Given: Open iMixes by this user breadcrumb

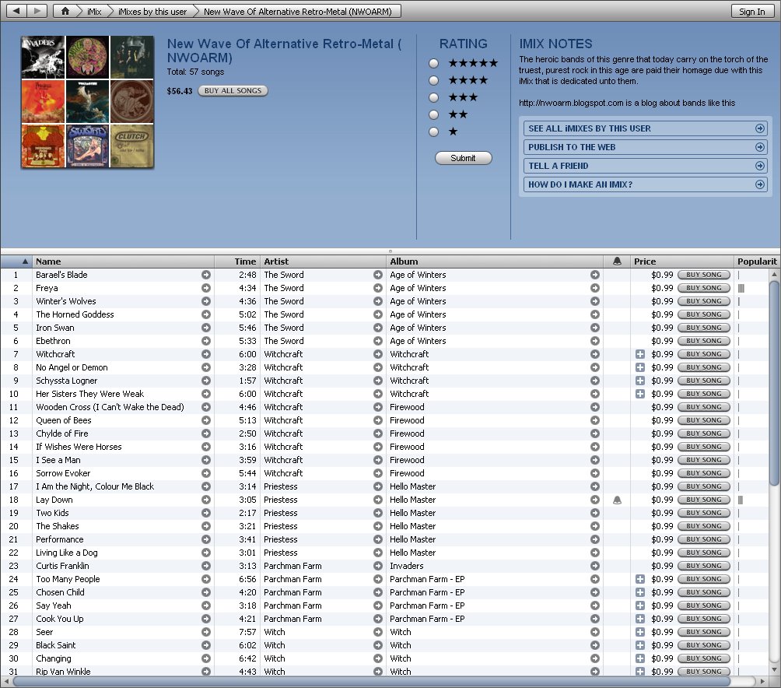Looking at the screenshot, I should coord(152,11).
